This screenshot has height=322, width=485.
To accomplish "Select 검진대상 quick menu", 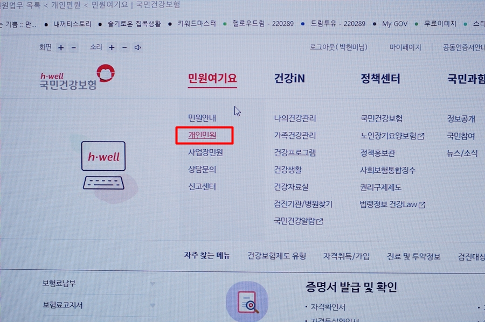I will click(472, 257).
